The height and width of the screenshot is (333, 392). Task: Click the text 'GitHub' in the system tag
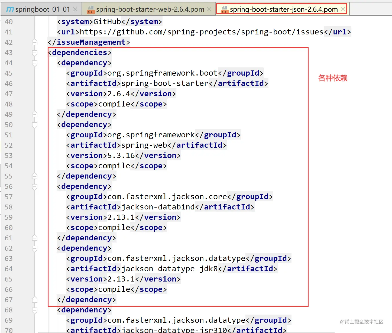pyautogui.click(x=107, y=22)
